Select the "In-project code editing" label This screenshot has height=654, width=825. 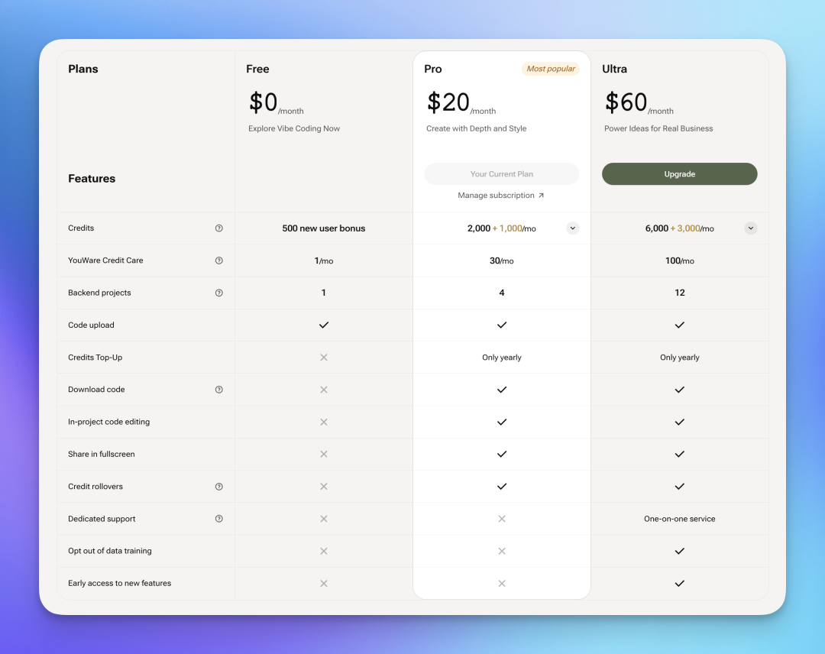pos(109,422)
